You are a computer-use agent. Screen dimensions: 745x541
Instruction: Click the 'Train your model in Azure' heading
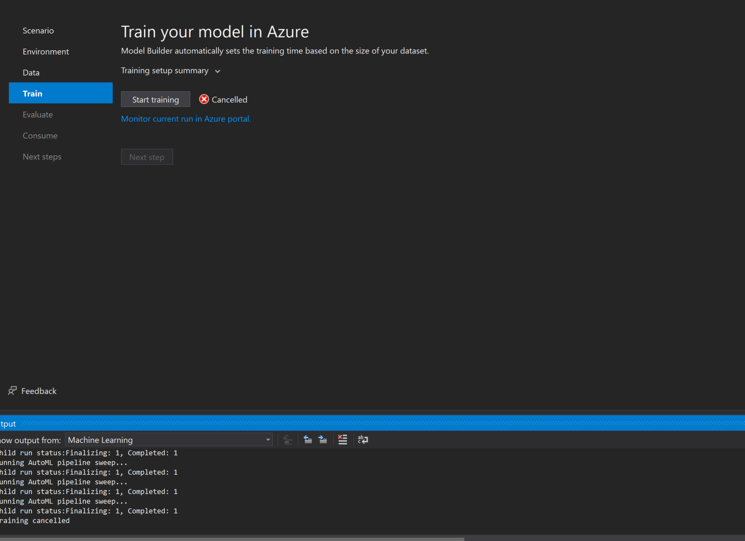215,32
